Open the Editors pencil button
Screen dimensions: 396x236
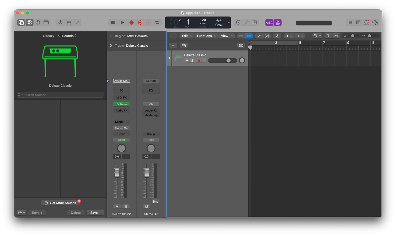click(77, 23)
